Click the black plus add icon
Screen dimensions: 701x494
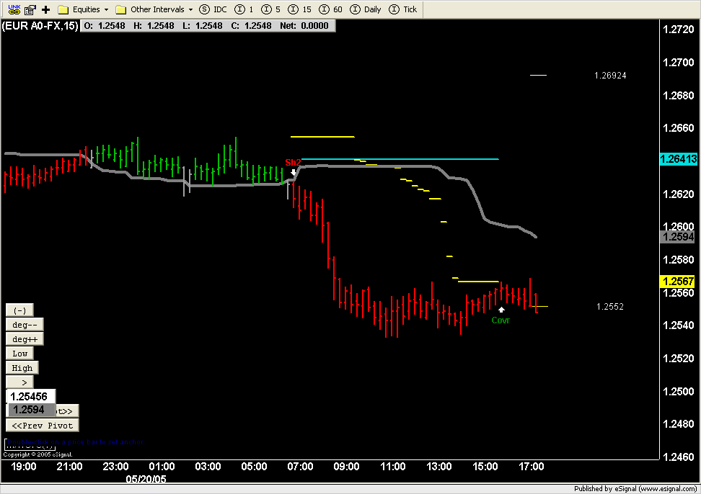coord(45,9)
